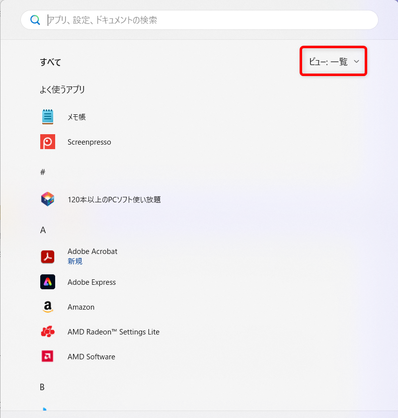The image size is (398, 418).
Task: Click the # section header
Action: [43, 172]
